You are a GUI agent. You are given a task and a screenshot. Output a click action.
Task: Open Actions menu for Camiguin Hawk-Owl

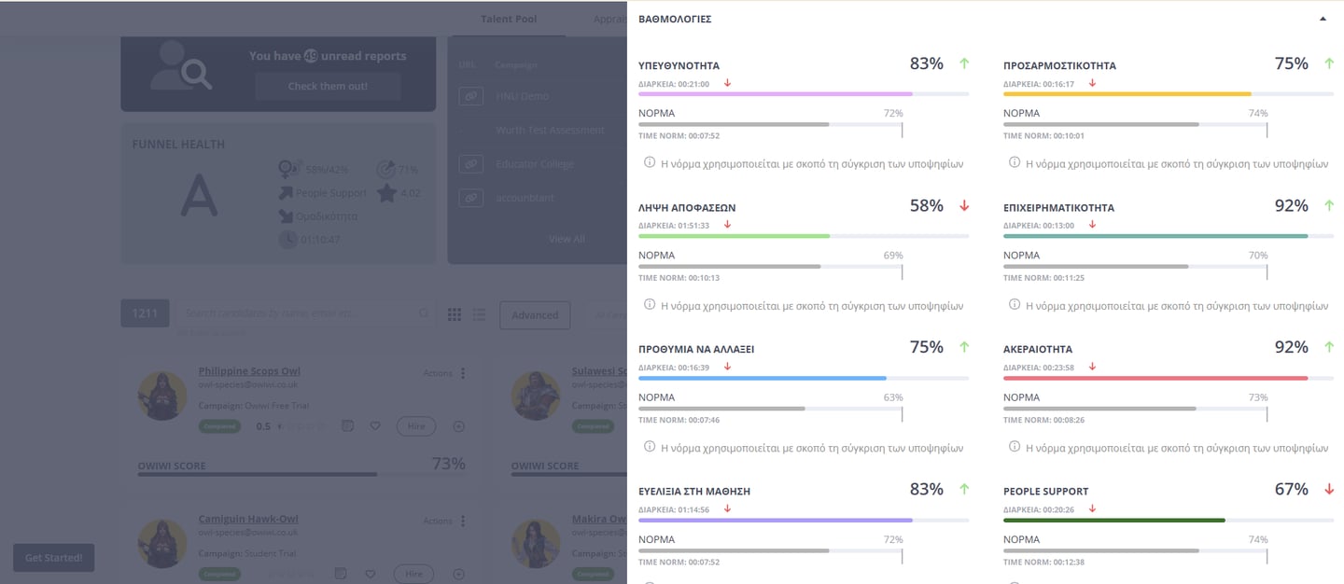(x=462, y=521)
